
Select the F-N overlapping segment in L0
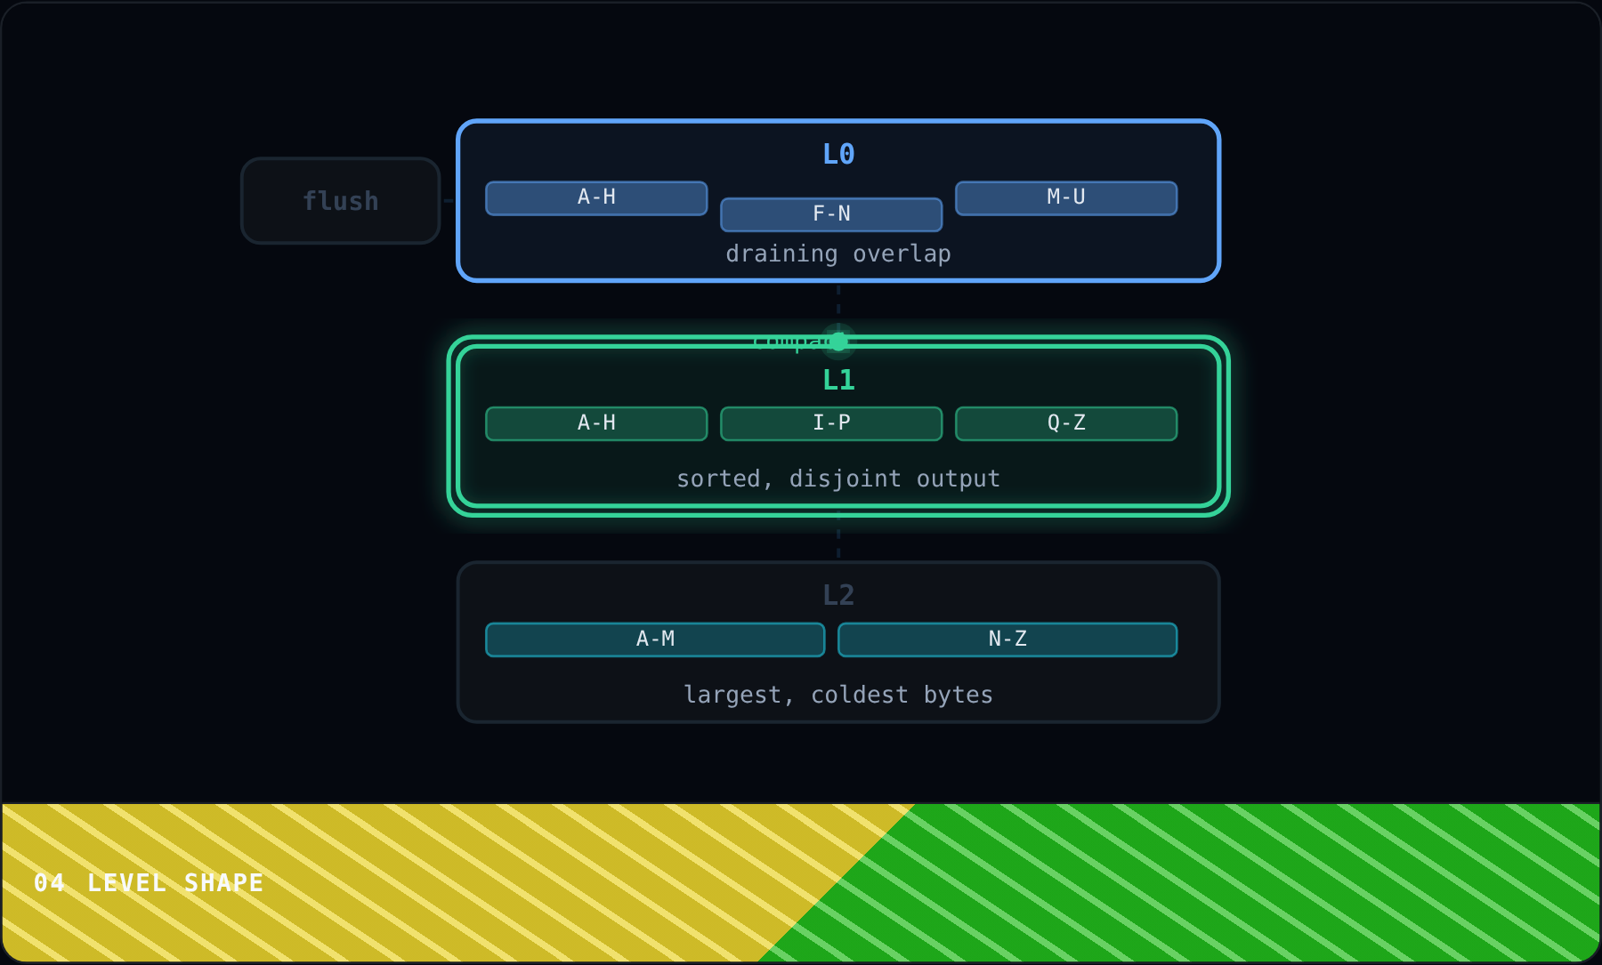[x=831, y=214]
